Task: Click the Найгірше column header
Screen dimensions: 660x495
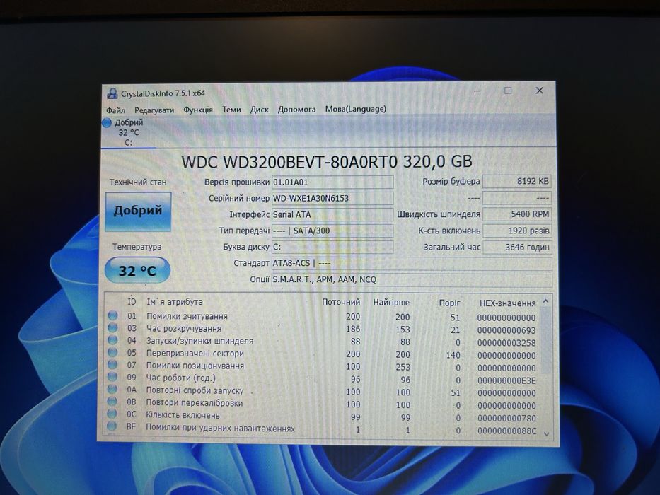Action: (x=391, y=303)
